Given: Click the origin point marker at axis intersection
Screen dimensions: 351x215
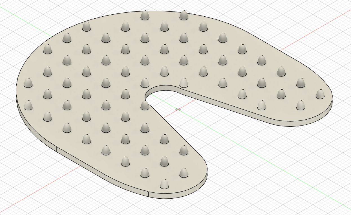Looking at the screenshot, I should (x=178, y=109).
